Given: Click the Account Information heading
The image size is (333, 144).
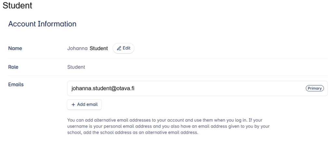Looking at the screenshot, I should pyautogui.click(x=42, y=24).
